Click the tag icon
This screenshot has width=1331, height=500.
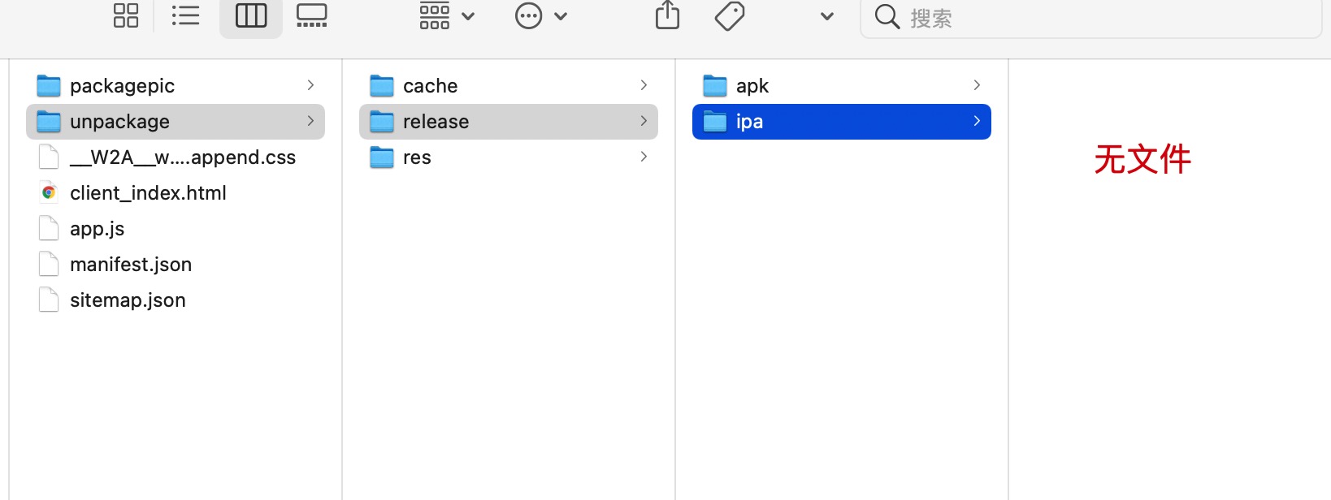tap(730, 15)
